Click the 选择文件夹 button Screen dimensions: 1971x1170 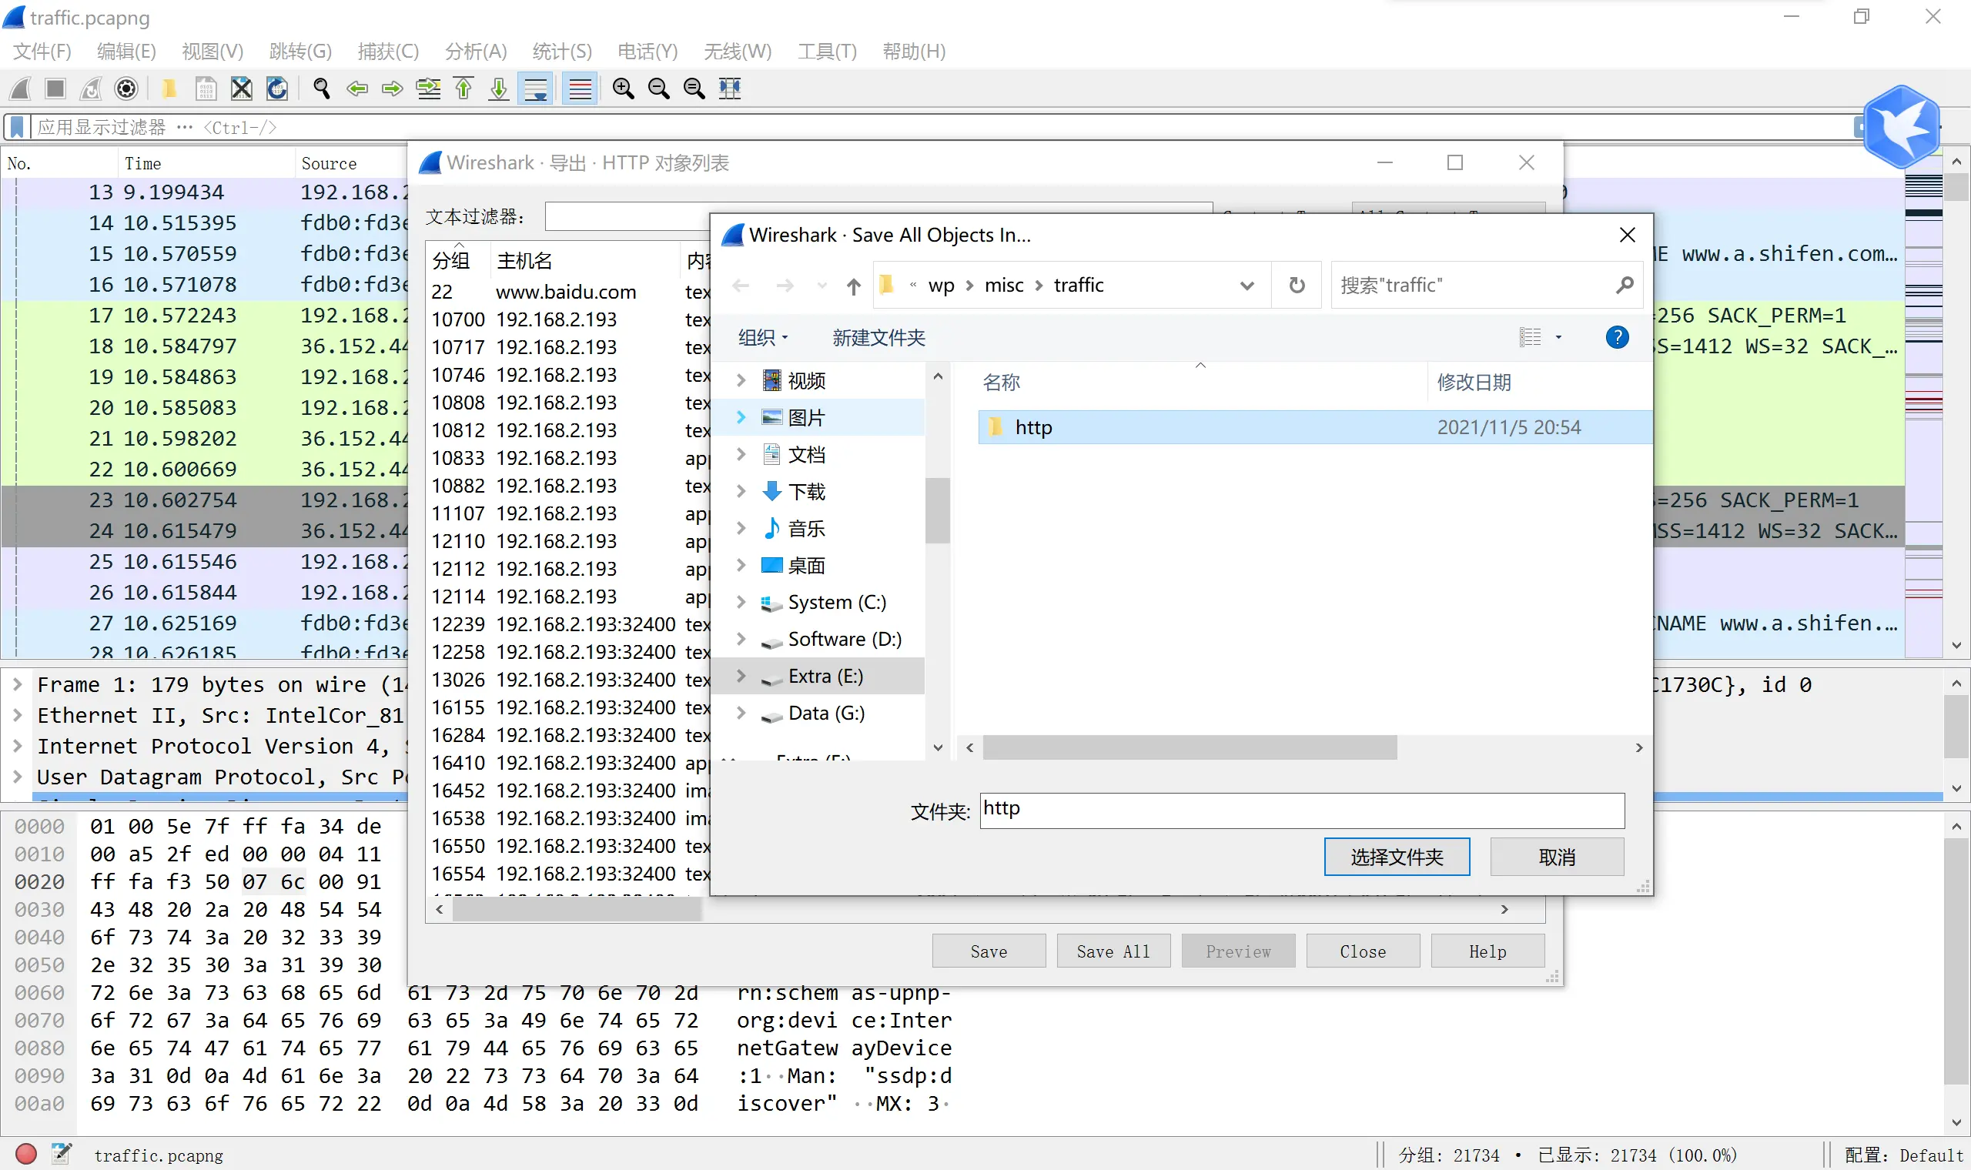[x=1397, y=856]
